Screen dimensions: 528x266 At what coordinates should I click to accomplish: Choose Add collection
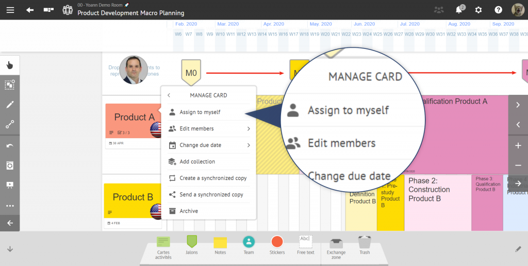click(208, 162)
